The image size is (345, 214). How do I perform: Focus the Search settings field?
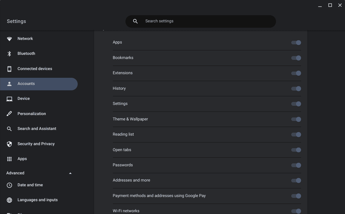200,21
